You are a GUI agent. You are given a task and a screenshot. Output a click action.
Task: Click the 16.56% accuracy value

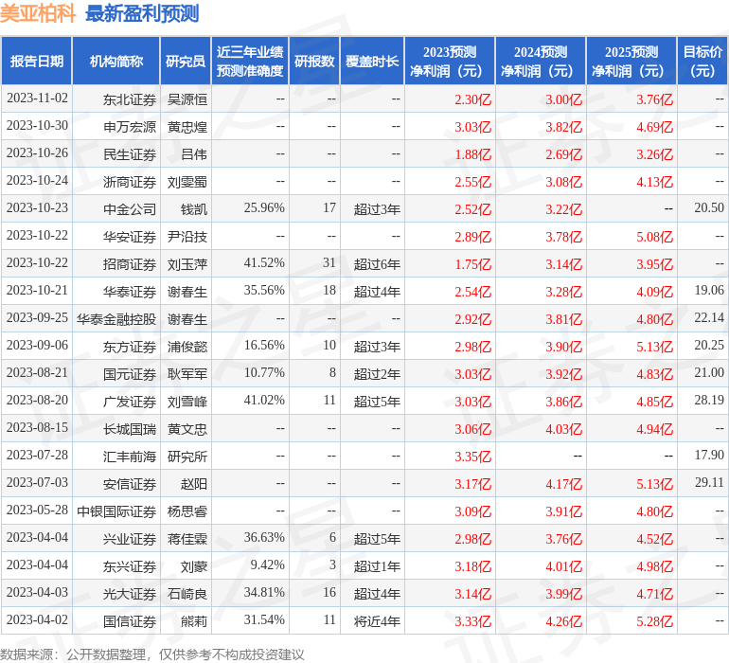[x=264, y=345]
